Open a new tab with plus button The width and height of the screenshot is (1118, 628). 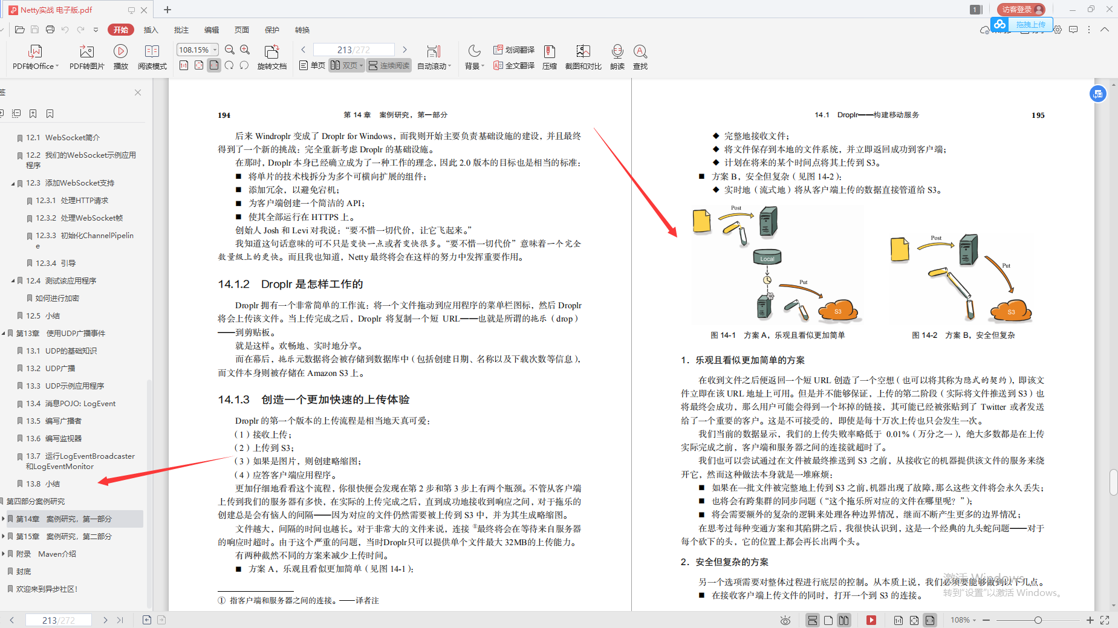[x=167, y=10]
